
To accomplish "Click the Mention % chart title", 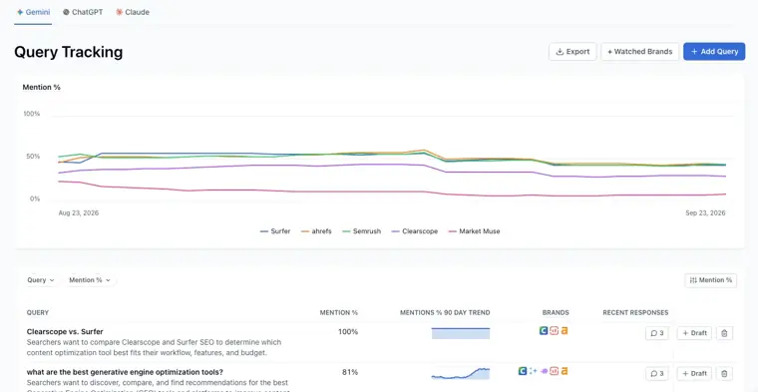I will pos(42,88).
